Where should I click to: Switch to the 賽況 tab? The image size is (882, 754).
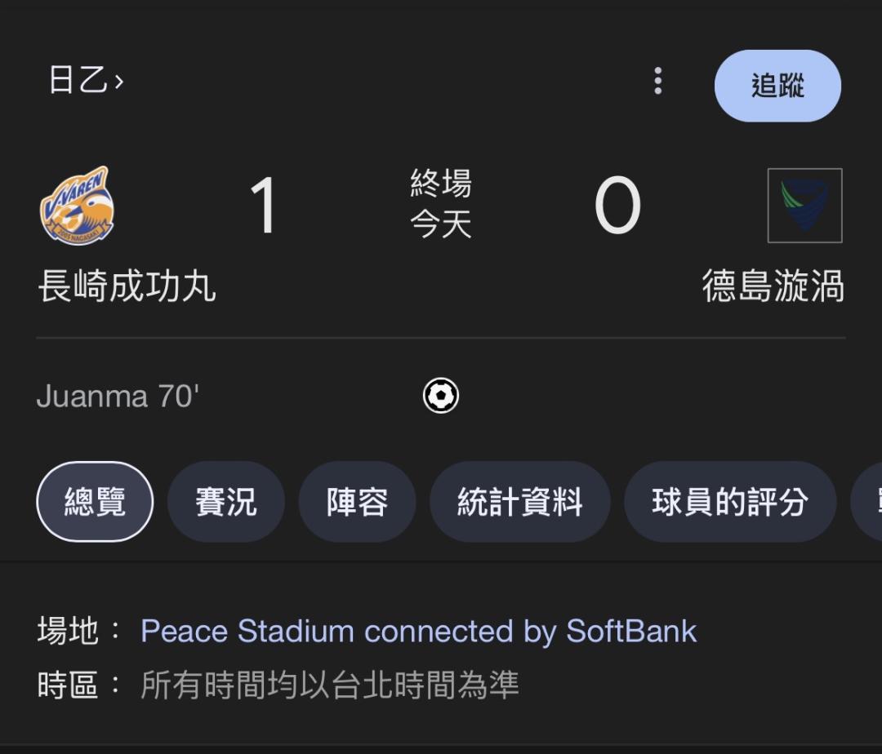click(x=226, y=502)
